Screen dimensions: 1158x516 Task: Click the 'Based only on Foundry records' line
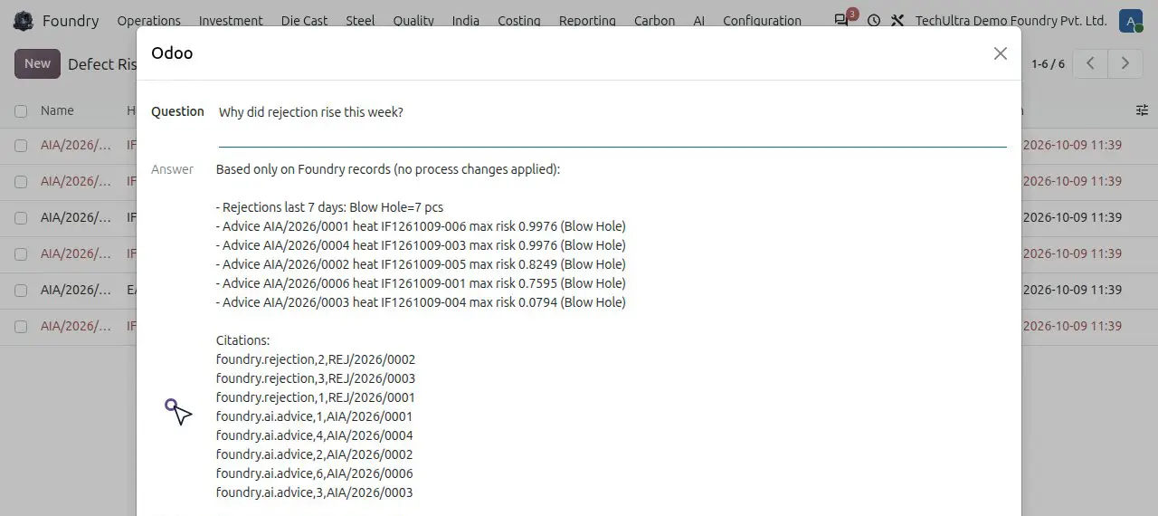pos(388,169)
